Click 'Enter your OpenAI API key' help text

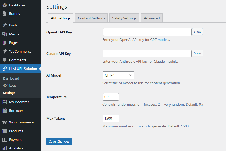click(x=136, y=40)
